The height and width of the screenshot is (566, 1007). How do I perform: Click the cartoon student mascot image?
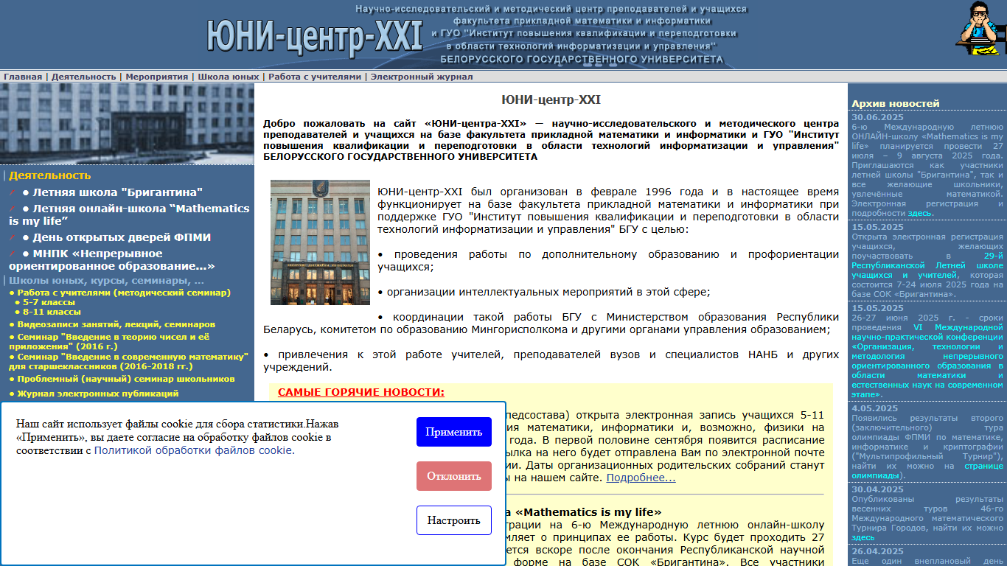(x=981, y=29)
